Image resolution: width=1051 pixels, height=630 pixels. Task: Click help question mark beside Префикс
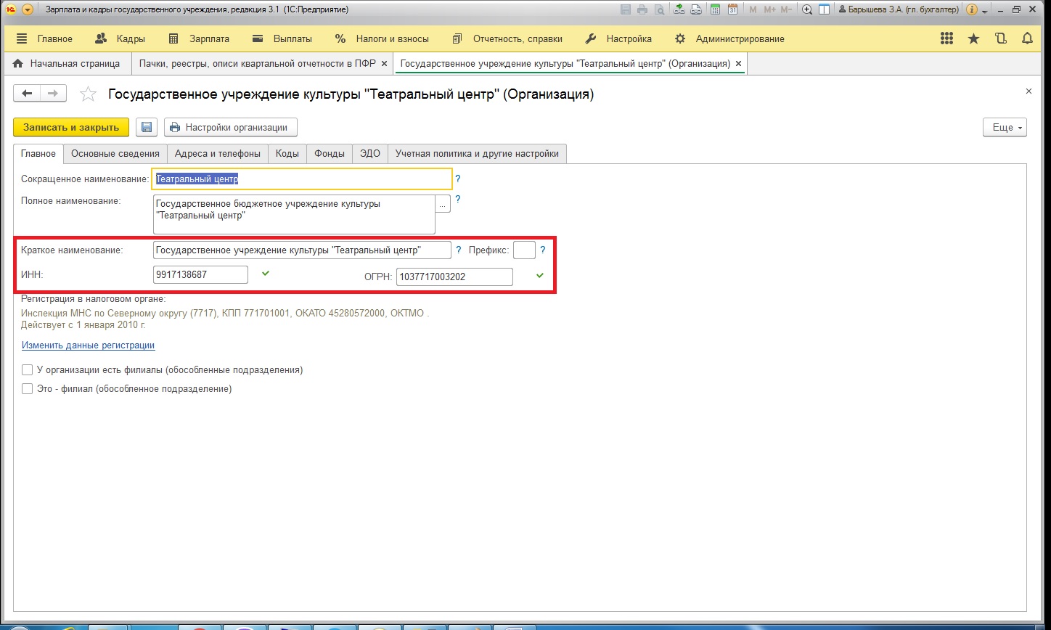click(x=542, y=250)
